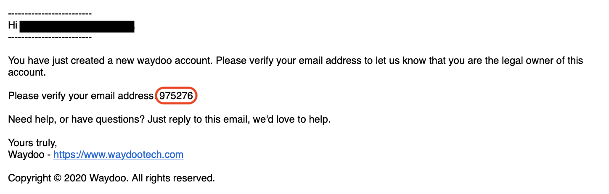Click the year "2020" in the footer
The height and width of the screenshot is (194, 609).
click(76, 178)
